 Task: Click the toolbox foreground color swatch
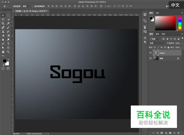(5, 61)
